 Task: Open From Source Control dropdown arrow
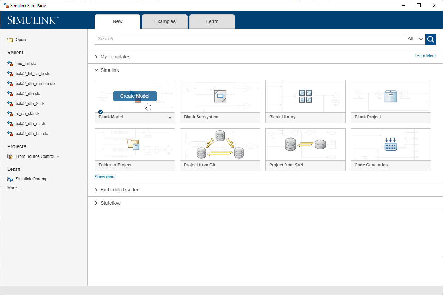pos(58,156)
